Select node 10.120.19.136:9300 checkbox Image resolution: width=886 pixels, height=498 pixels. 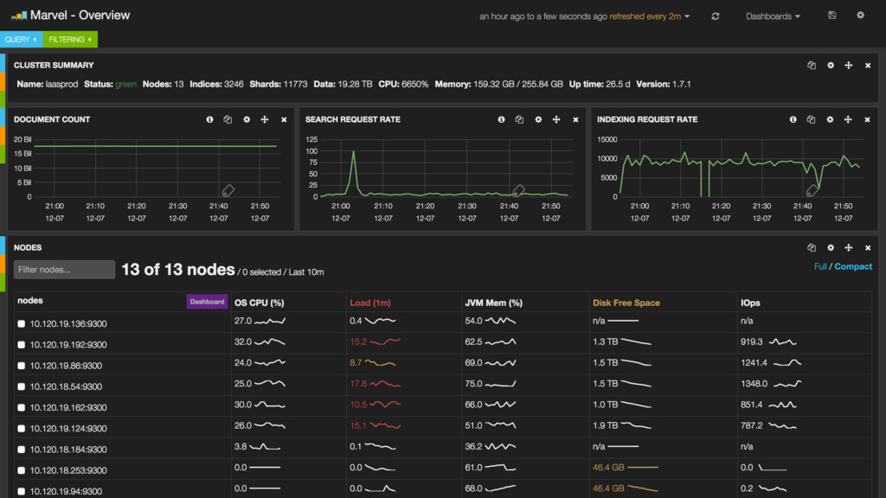tap(22, 324)
